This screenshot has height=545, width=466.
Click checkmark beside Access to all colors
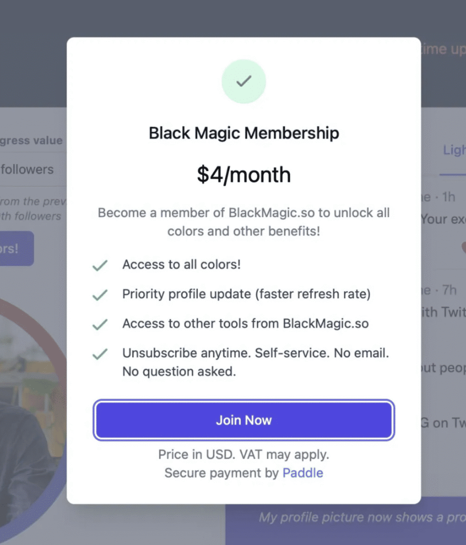click(x=100, y=265)
